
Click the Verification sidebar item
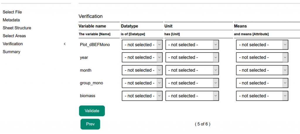point(13,44)
